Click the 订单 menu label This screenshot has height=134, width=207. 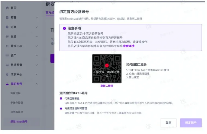[x=13, y=27]
